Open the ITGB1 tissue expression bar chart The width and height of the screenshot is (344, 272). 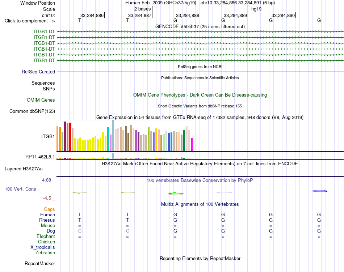(x=125, y=136)
